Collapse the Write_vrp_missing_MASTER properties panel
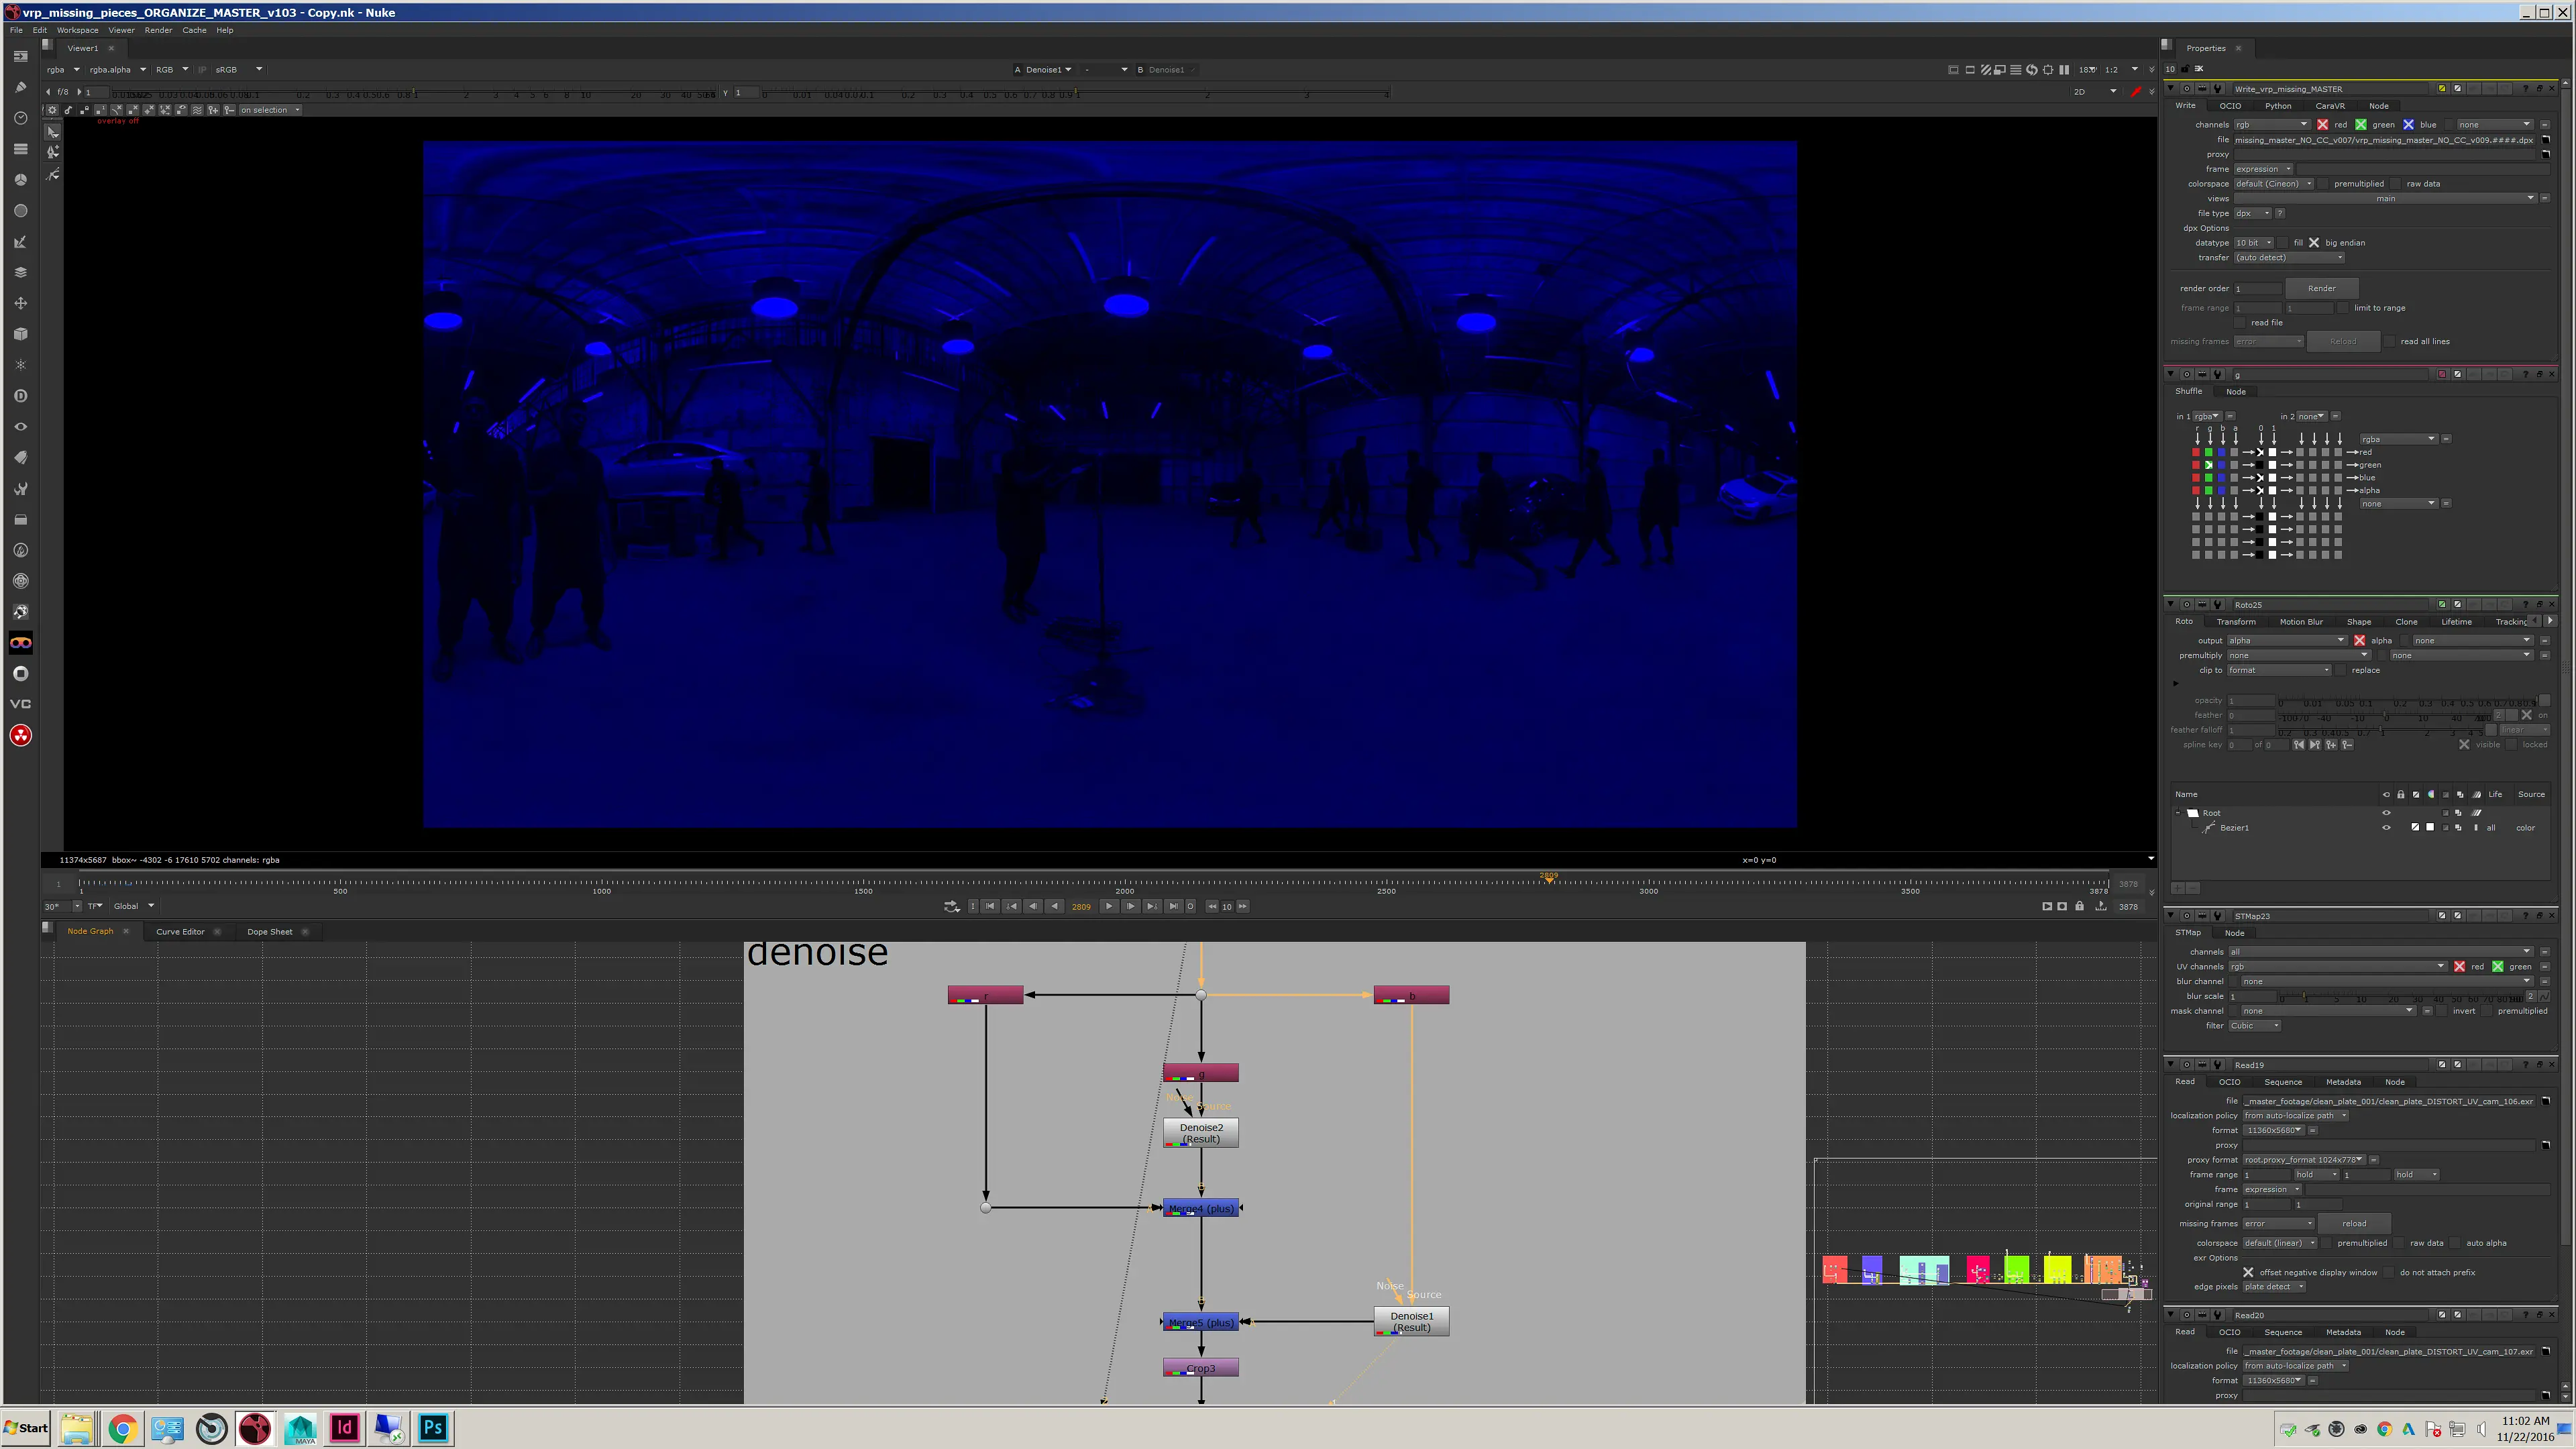 (x=2170, y=89)
